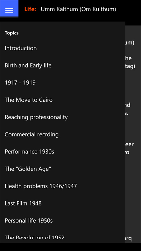Click the orange Life: header label
This screenshot has width=141, height=251.
[x=30, y=9]
